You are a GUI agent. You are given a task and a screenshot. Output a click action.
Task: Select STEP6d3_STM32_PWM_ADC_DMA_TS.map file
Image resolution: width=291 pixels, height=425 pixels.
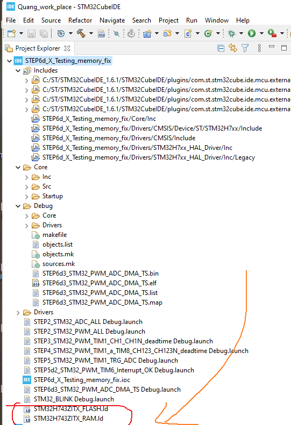pos(102,302)
